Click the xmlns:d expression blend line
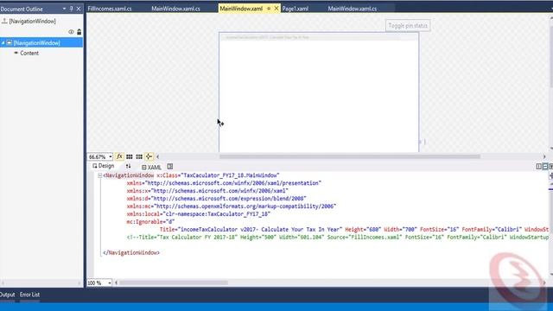This screenshot has height=311, width=553. tap(217, 199)
